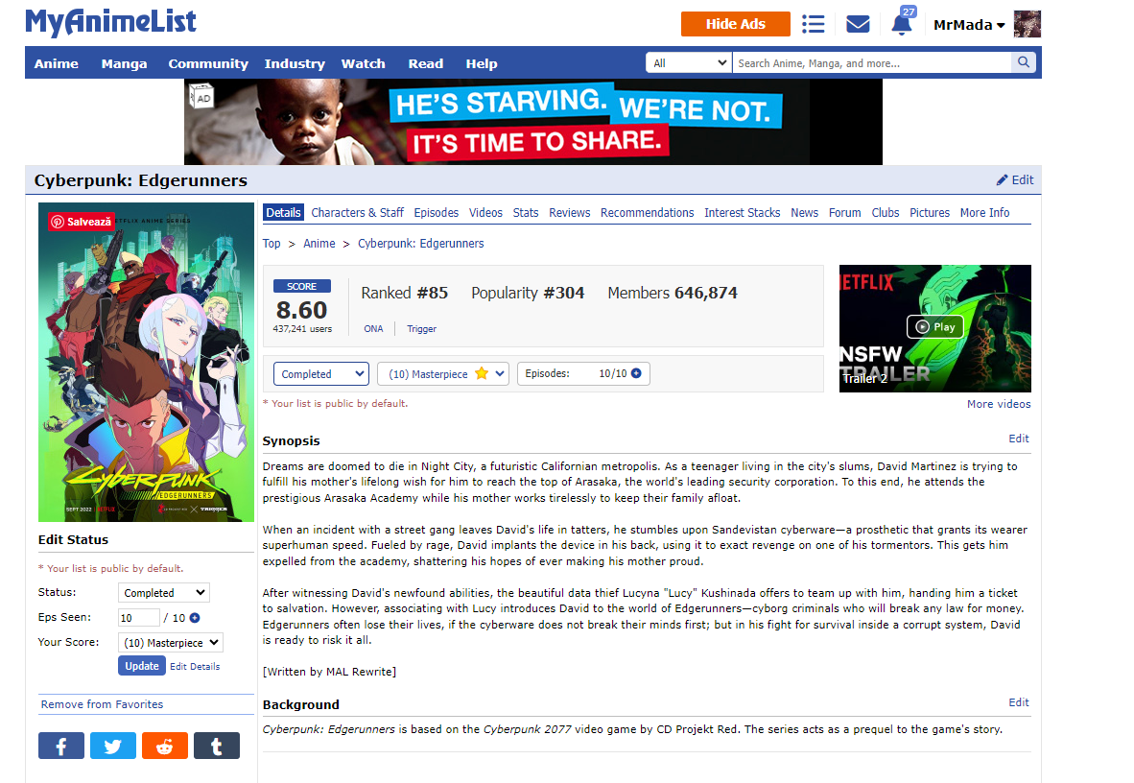
Task: Switch to Recommendations tab
Action: click(x=648, y=213)
